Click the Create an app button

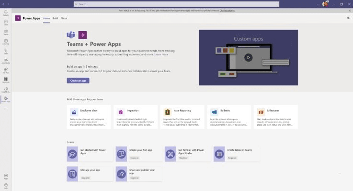pyautogui.click(x=78, y=81)
